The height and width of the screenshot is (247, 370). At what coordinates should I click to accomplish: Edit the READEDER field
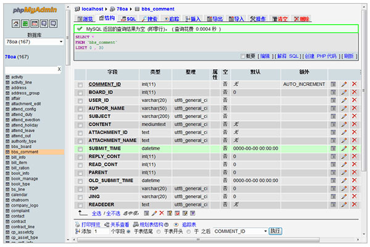click(344, 204)
